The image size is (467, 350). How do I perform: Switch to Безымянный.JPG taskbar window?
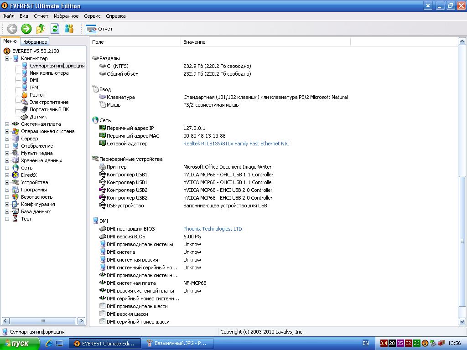click(x=177, y=344)
